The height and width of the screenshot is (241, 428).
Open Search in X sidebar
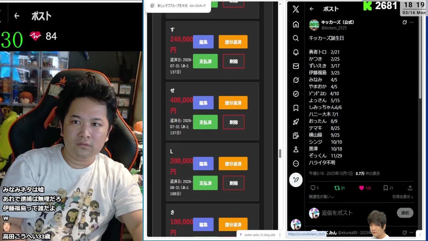click(296, 38)
